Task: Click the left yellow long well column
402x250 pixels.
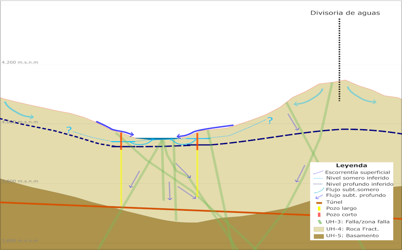Action: [x=121, y=177]
